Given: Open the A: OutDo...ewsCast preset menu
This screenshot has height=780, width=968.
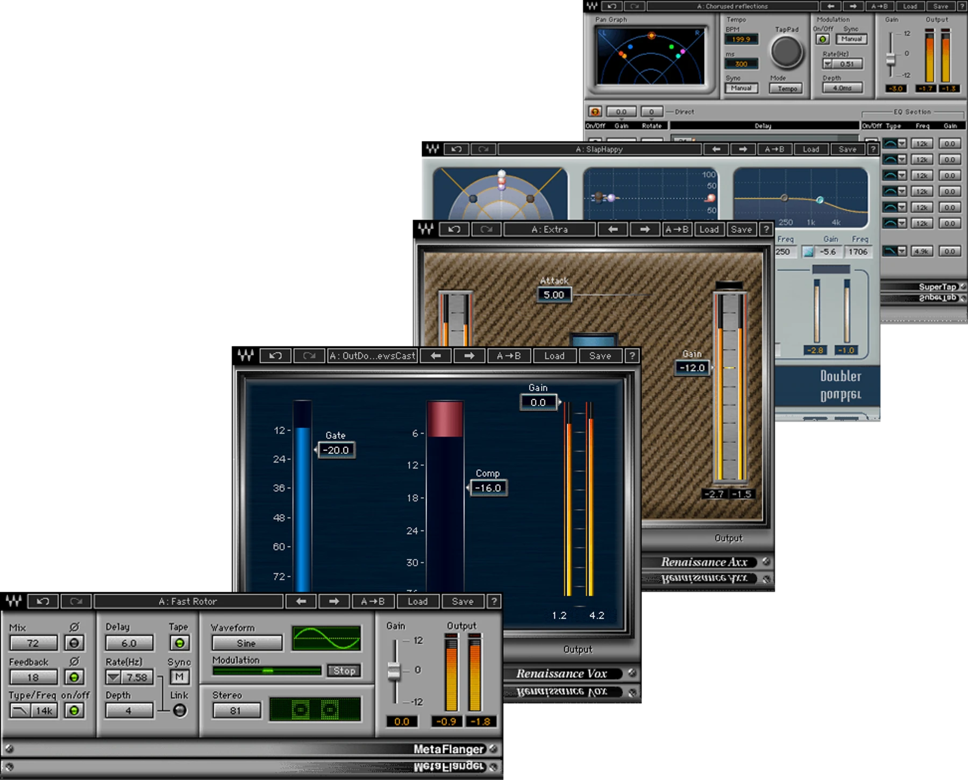Looking at the screenshot, I should point(372,356).
